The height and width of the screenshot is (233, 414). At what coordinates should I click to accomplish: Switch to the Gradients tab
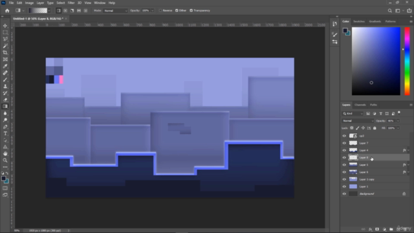click(375, 21)
